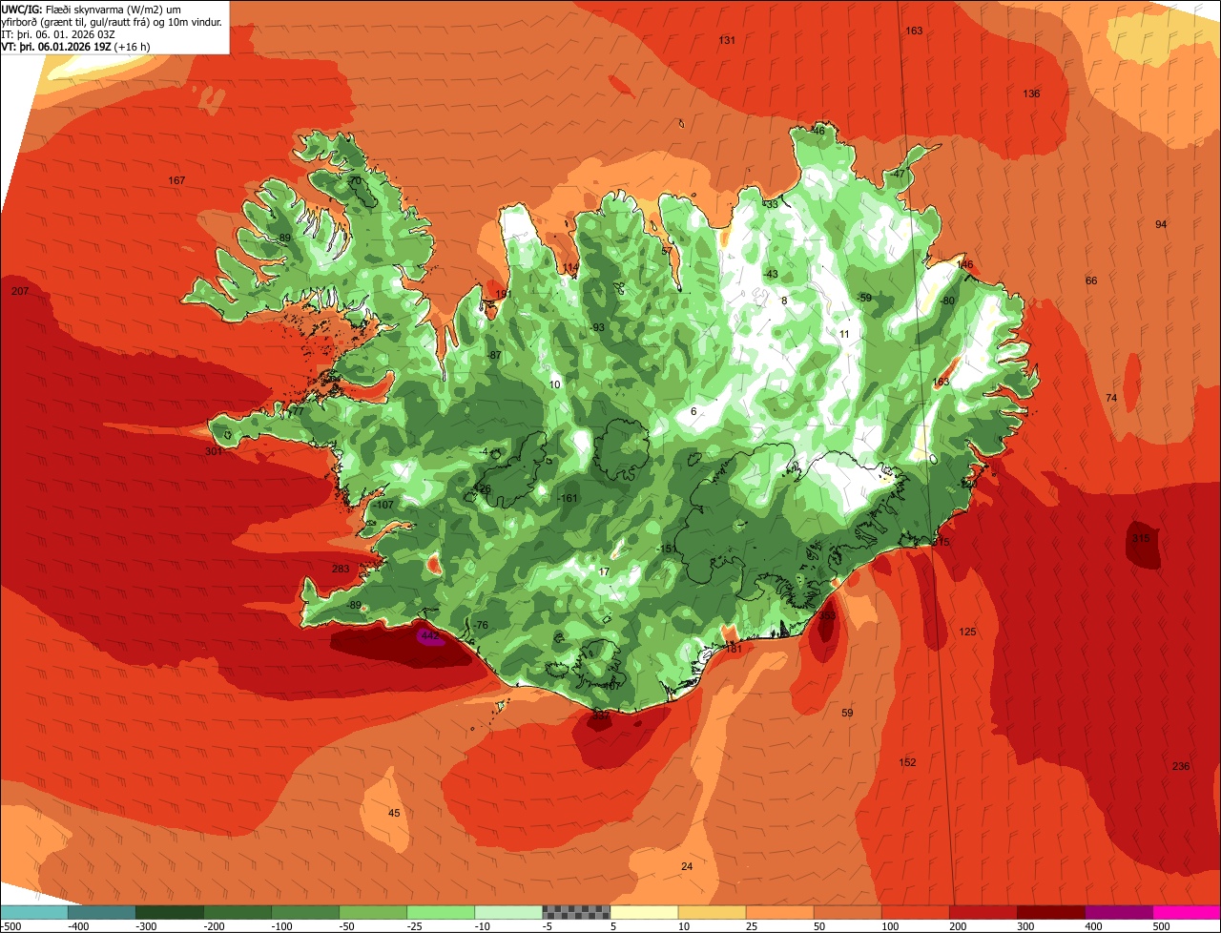
Task: Select the 315 value in the southeast maroon patch
Action: pyautogui.click(x=1141, y=538)
